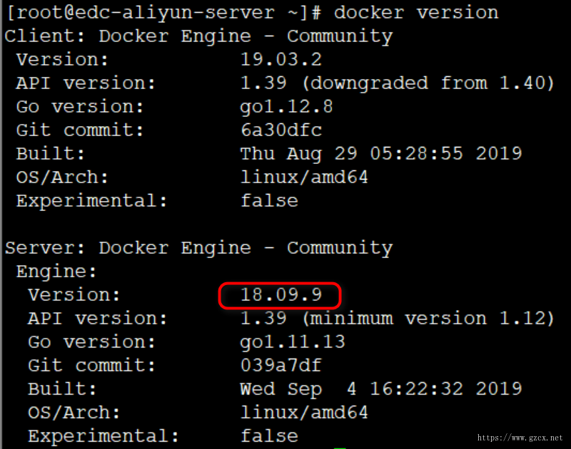Click the client Experimental false value
This screenshot has width=571, height=449.
click(x=269, y=201)
